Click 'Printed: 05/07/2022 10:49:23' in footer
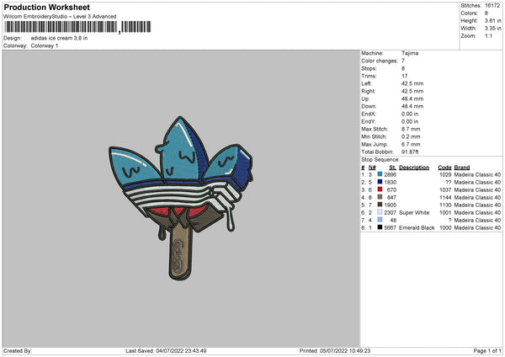 (x=335, y=350)
